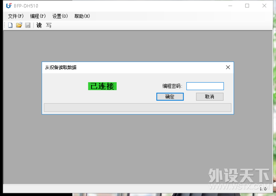Open the 设置(O) menu
This screenshot has height=196, width=276.
[60, 16]
